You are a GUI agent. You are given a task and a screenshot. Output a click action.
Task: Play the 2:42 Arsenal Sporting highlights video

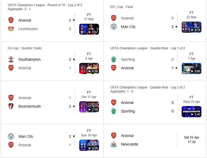tap(192, 112)
